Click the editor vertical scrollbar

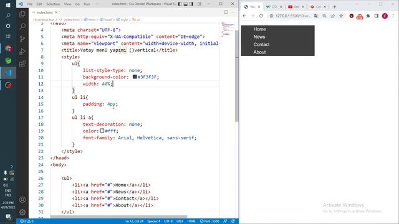237,76
